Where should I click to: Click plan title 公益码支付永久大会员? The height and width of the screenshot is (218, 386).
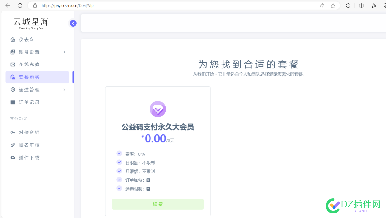pos(158,127)
